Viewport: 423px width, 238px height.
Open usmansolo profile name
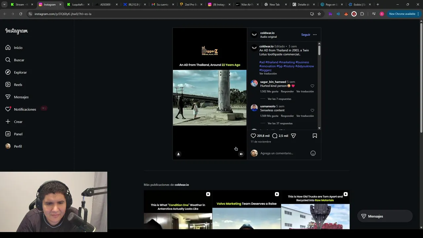pos(268,106)
